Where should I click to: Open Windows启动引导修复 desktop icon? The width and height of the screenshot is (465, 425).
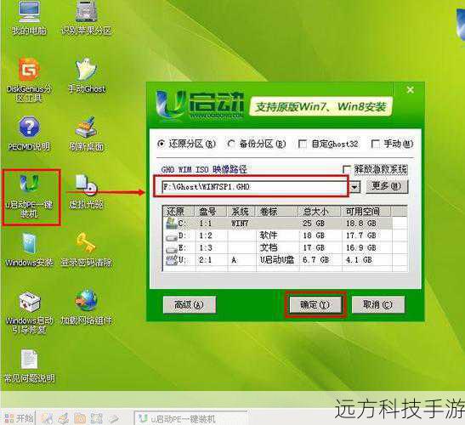click(29, 312)
